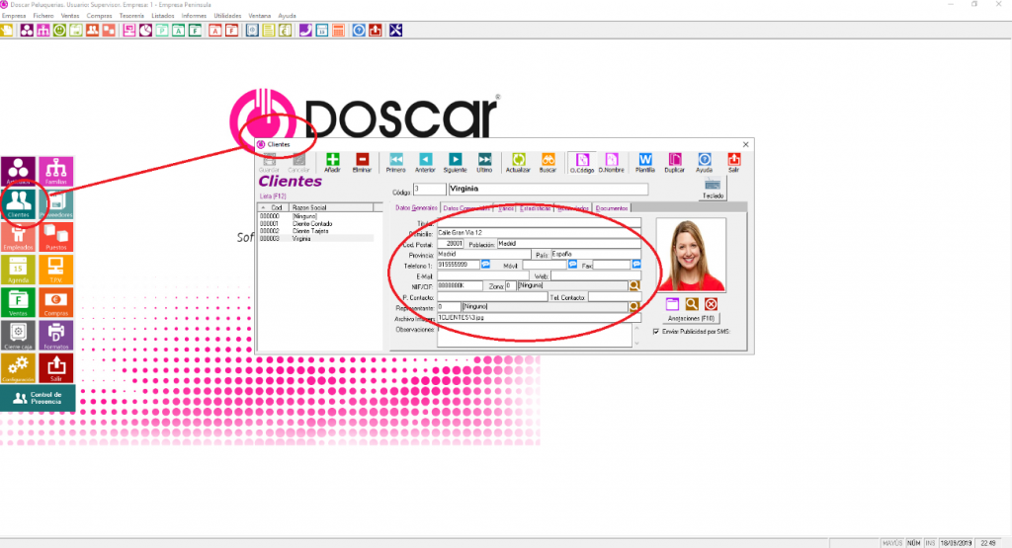Click the E-Mail input field
The image size is (1012, 548).
482,275
